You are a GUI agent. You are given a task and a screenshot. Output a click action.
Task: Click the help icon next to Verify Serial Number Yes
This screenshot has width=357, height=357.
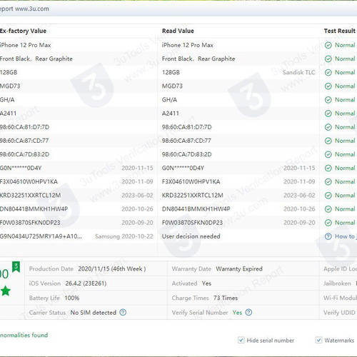pyautogui.click(x=248, y=312)
